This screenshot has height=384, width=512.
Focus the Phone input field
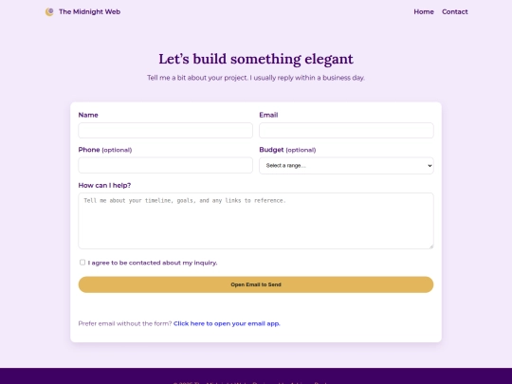click(165, 165)
